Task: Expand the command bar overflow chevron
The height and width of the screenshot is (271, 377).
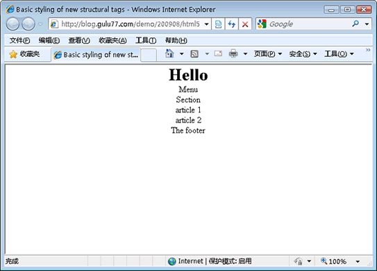Action: (368, 50)
